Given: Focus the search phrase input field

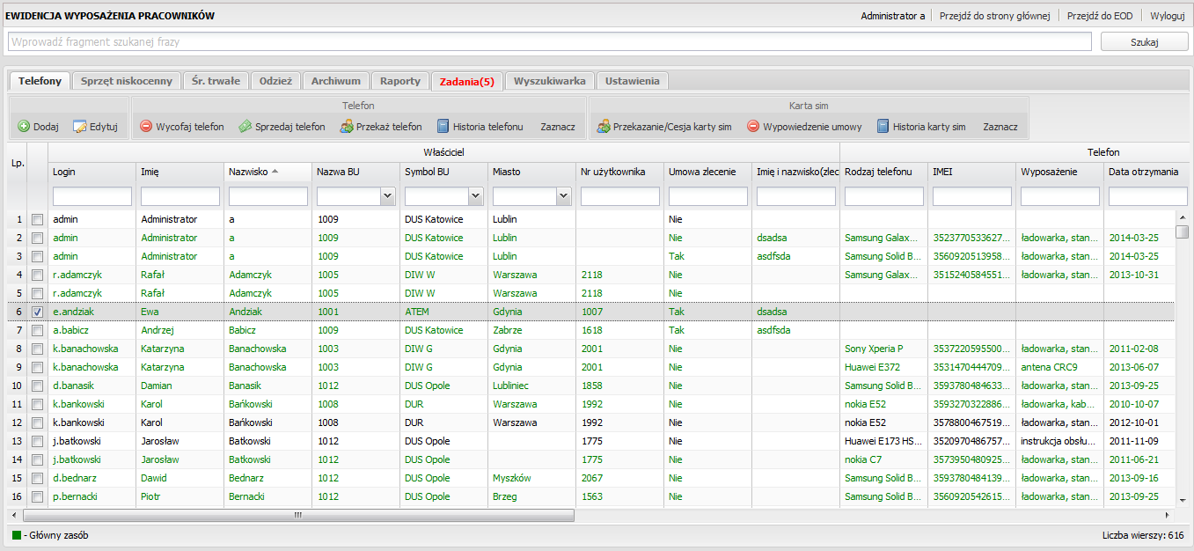Looking at the screenshot, I should tap(549, 41).
